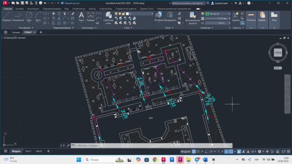Select the Полилиния polyline tool
292x164 pixels.
point(18,16)
